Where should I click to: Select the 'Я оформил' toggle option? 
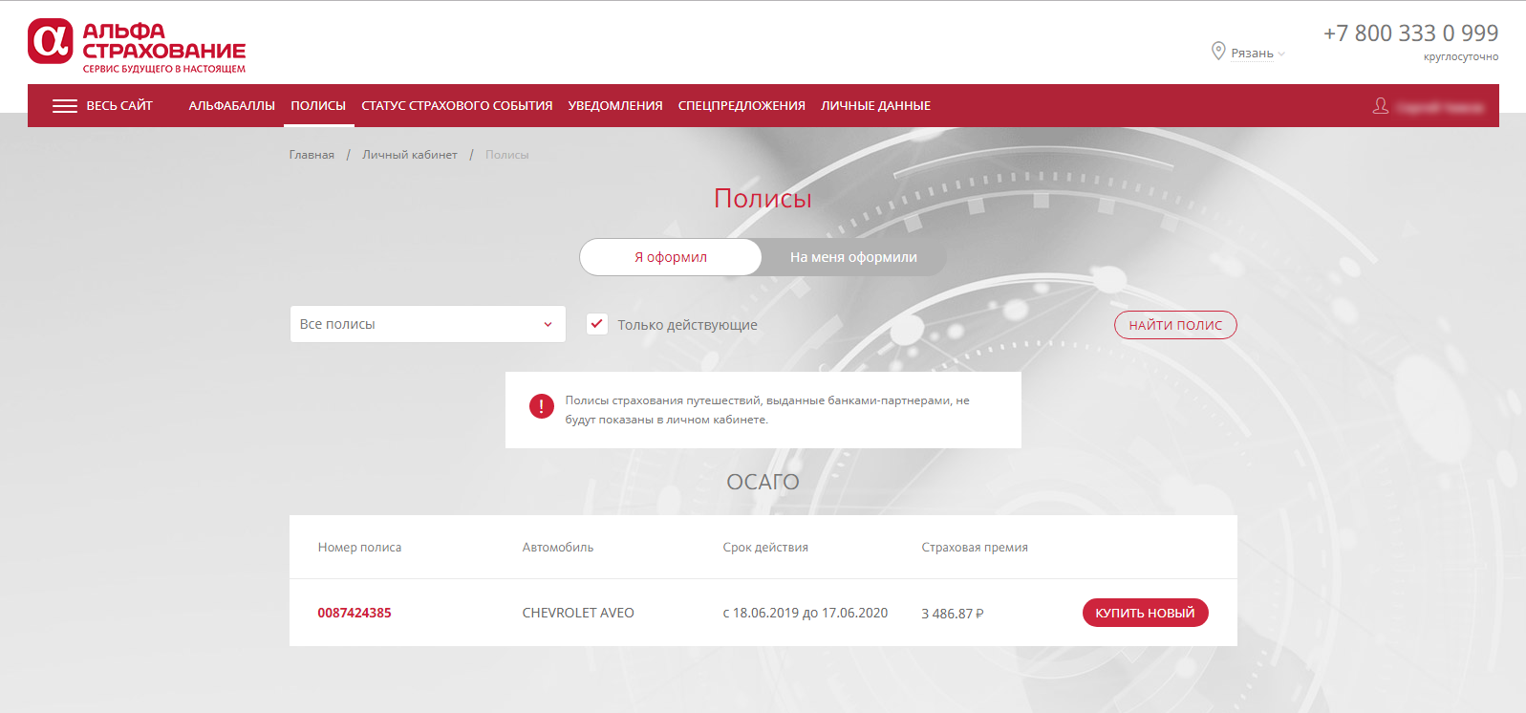pyautogui.click(x=671, y=257)
